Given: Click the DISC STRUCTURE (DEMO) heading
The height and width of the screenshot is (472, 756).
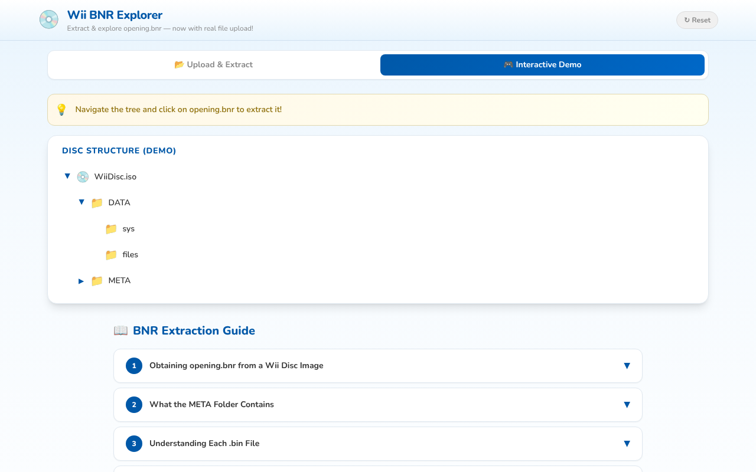Looking at the screenshot, I should coord(119,151).
